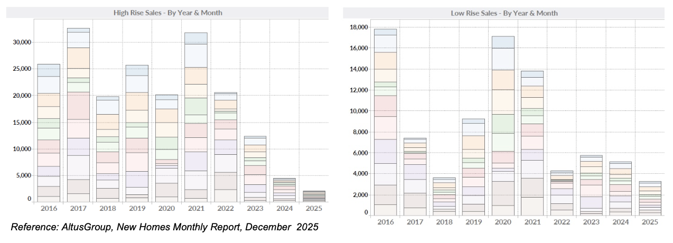Select the 2024 bar in Low Rise chart
The image size is (673, 243).
pos(620,188)
